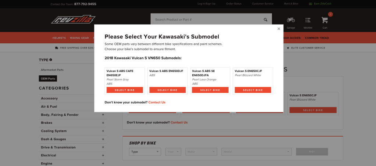Click the Search Product or Part field
Image resolution: width=376 pixels, height=166 pixels.
pos(206,19)
